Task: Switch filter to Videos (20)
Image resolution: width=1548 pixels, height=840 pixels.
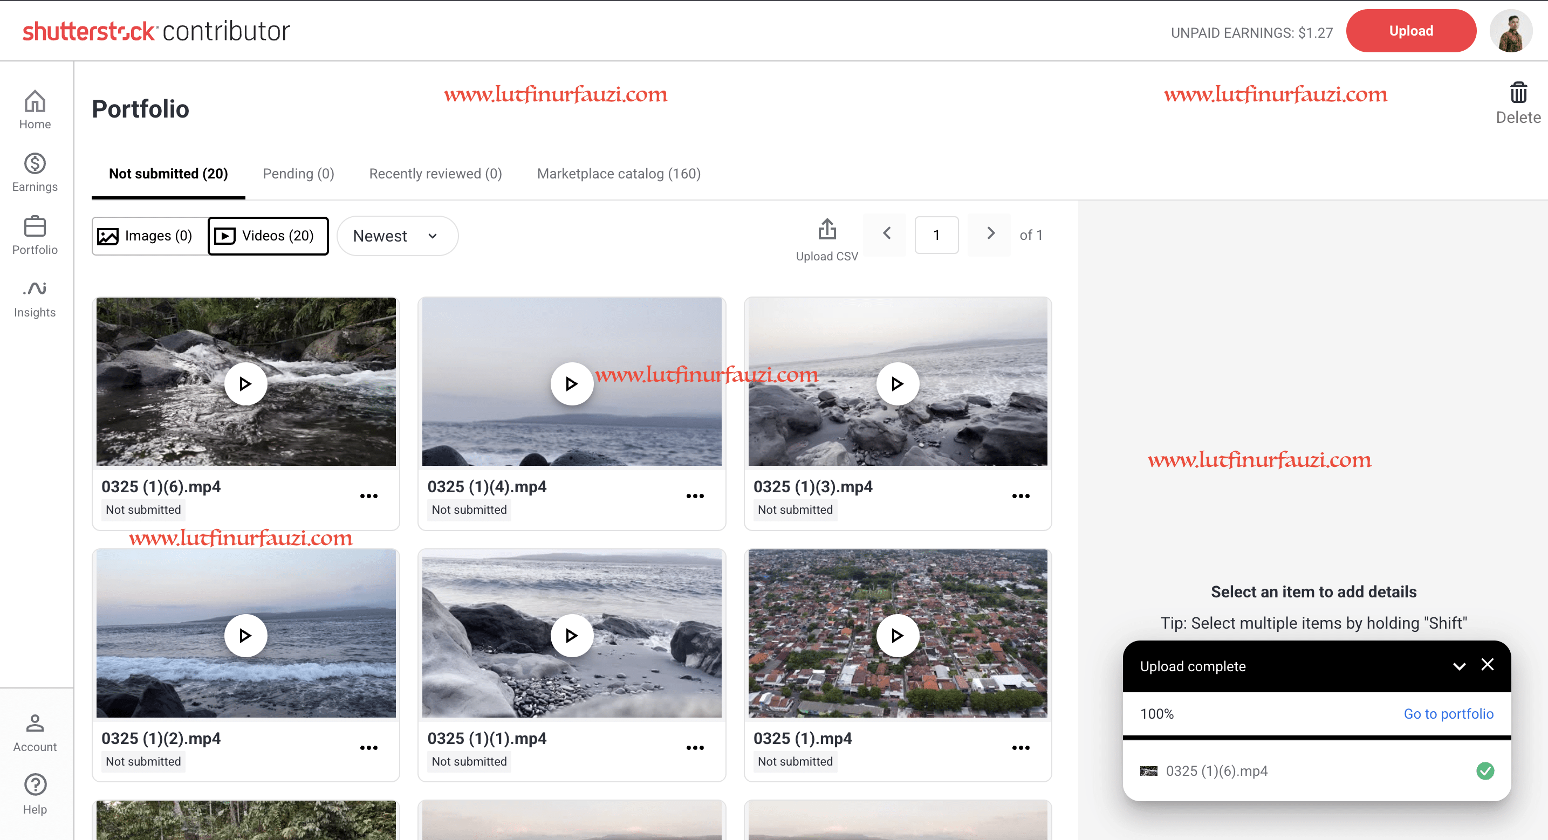Action: [268, 236]
